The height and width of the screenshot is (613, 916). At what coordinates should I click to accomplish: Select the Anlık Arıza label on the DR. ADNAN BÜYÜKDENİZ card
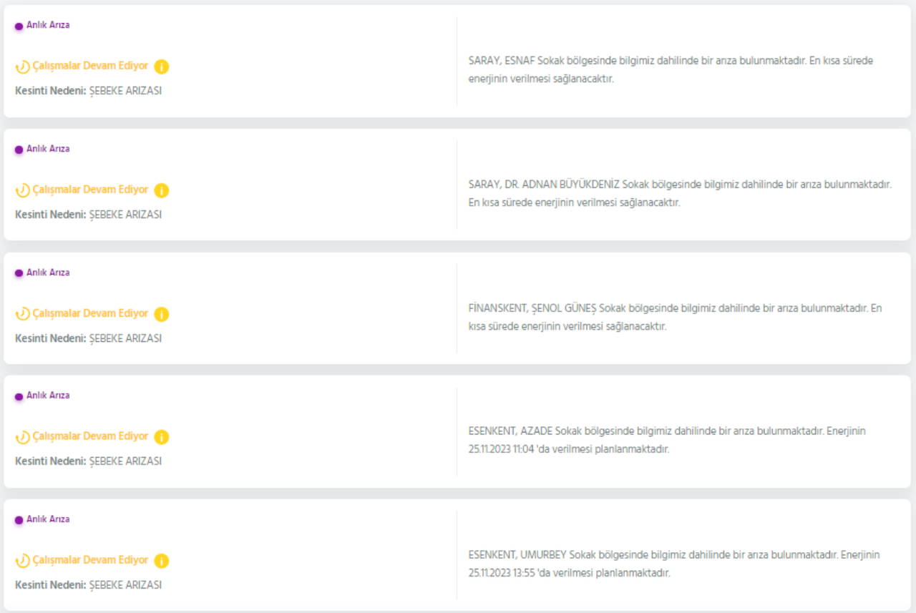(x=48, y=149)
